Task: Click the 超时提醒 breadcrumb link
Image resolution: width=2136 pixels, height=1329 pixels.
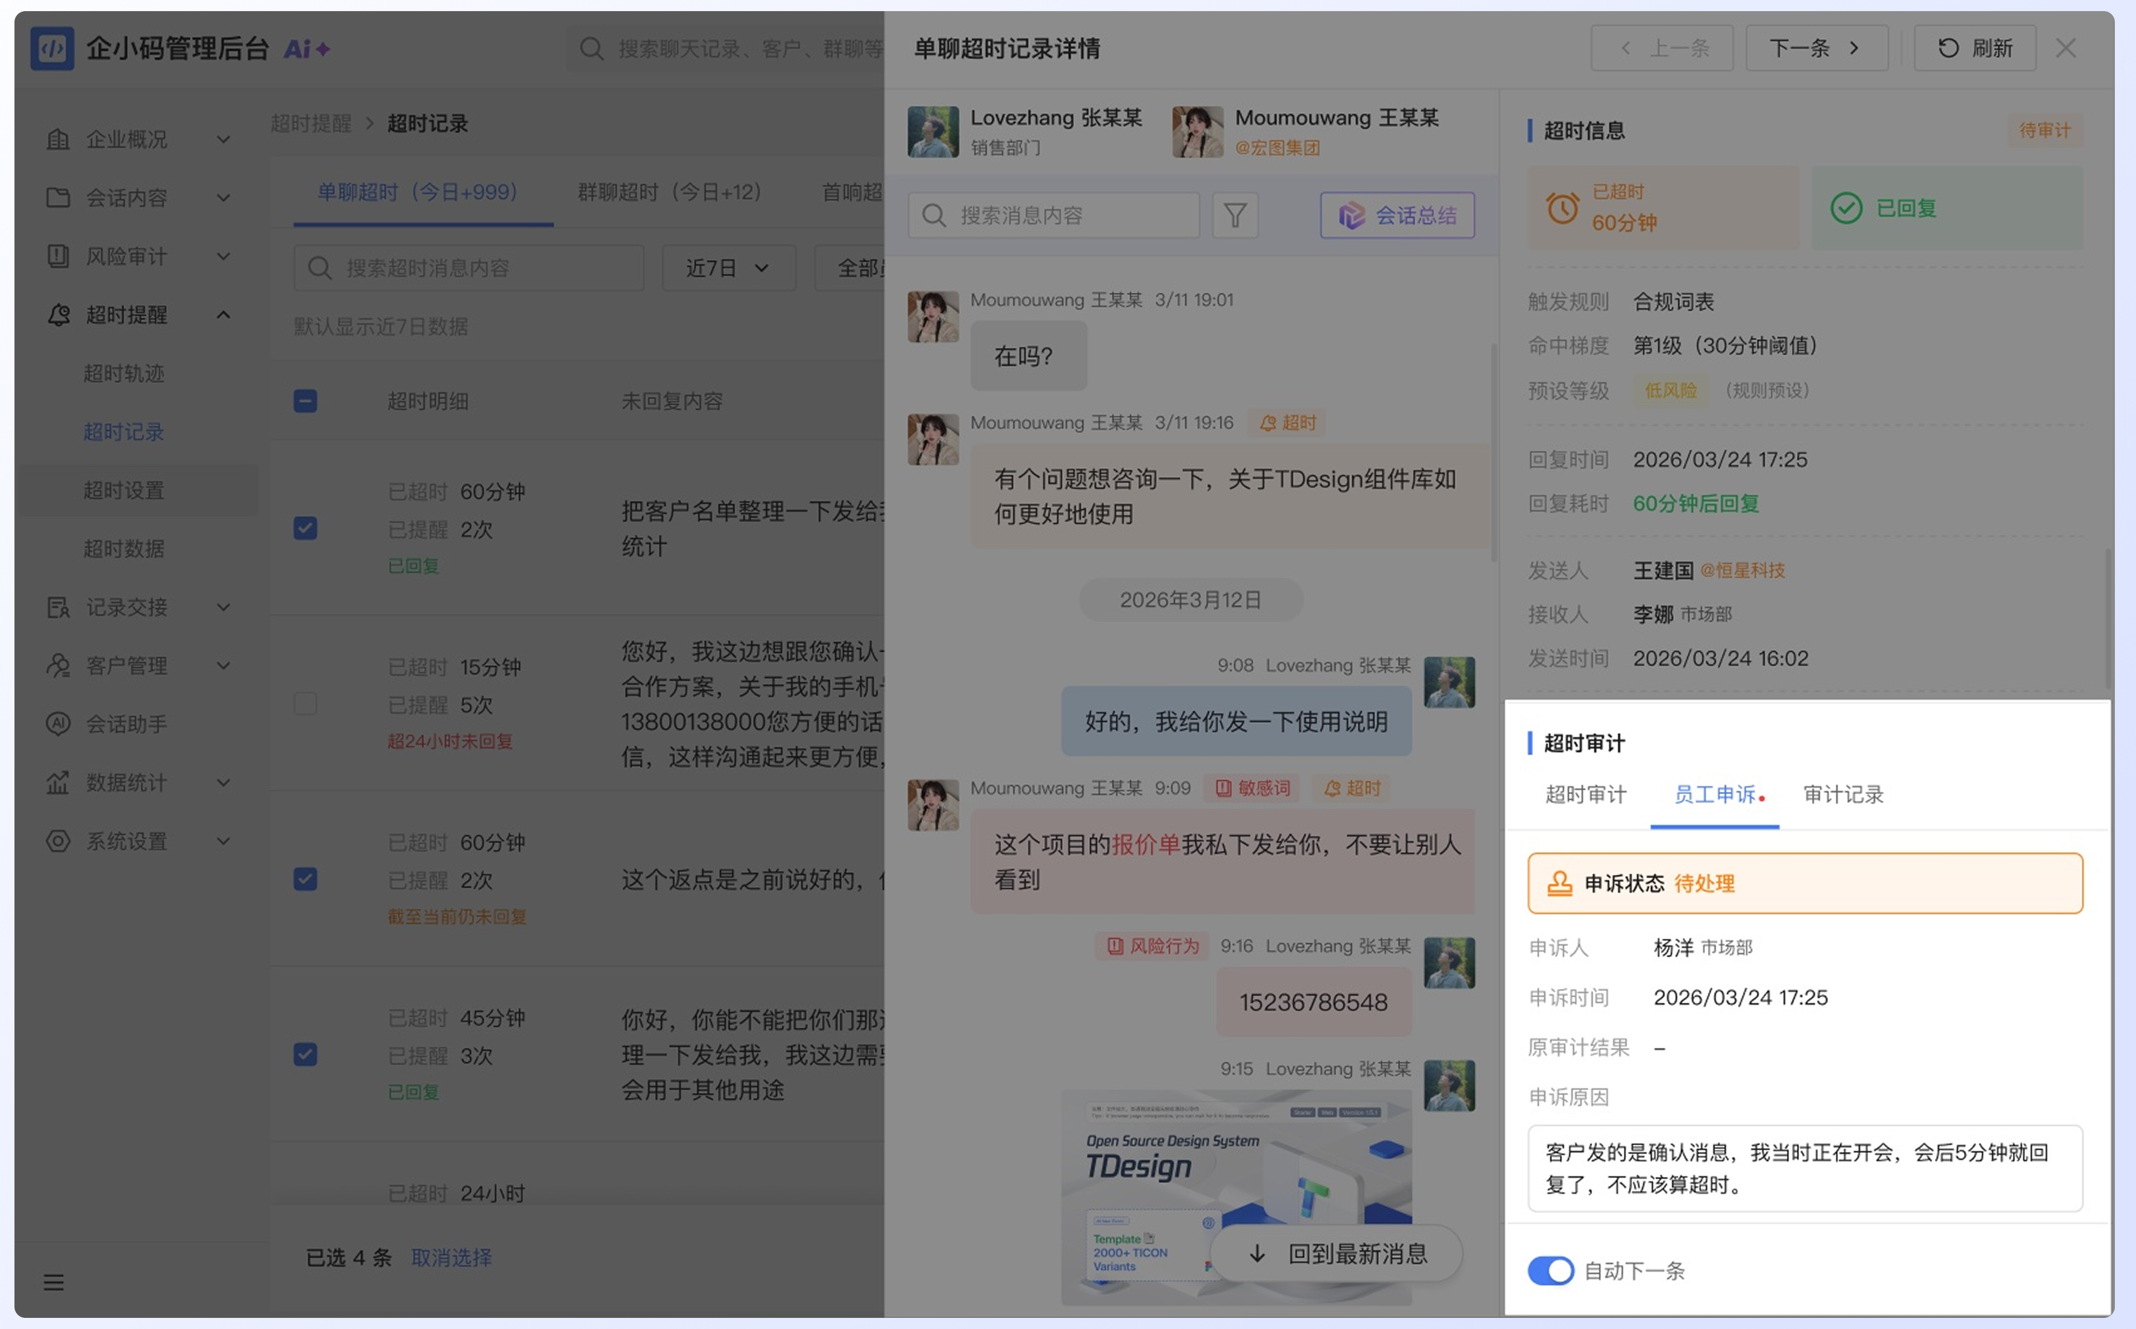Action: tap(311, 123)
